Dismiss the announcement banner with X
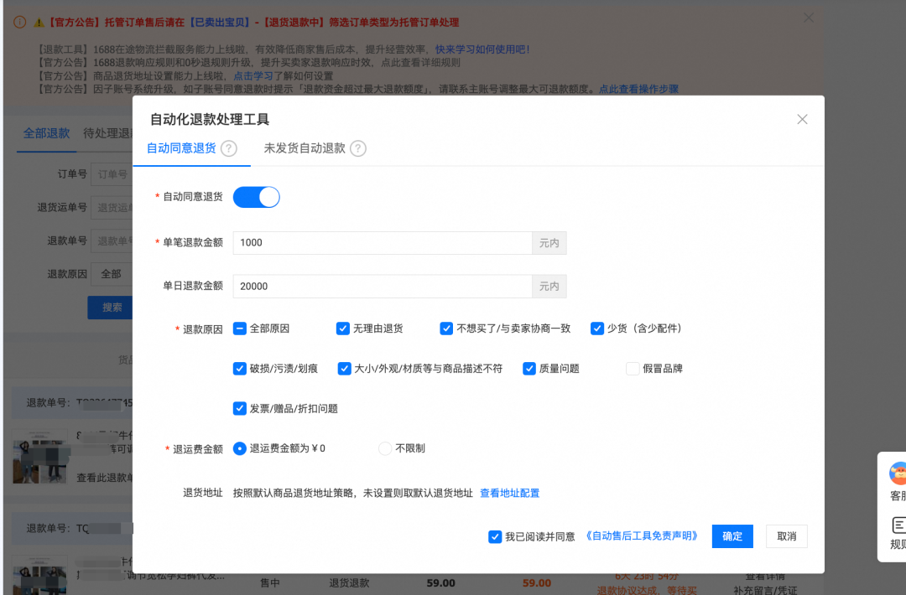Screen dimensions: 906x595 click(x=808, y=18)
